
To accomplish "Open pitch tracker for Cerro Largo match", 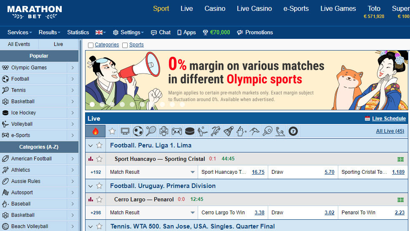I will (x=400, y=200).
